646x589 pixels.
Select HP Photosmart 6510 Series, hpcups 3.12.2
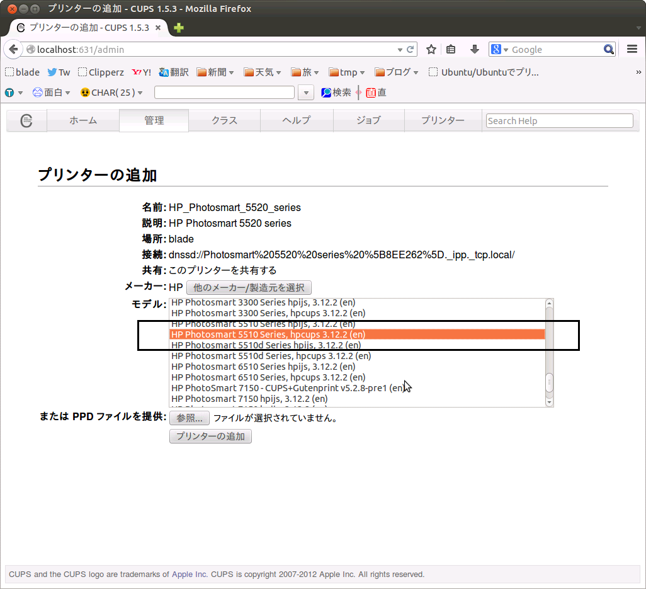point(357,377)
